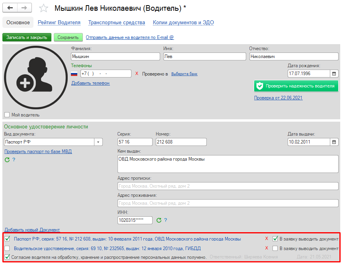Image resolution: width=343 pixels, height=264 pixels.
Task: Click the Телефоны section heading
Action: 81,66
